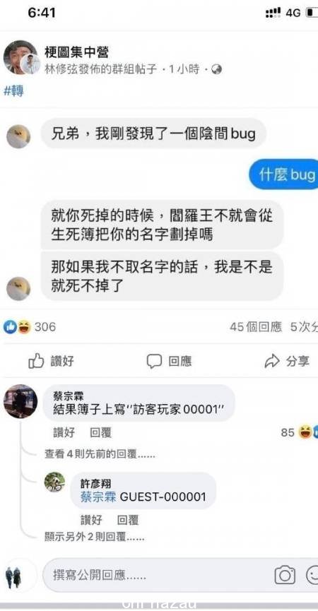This screenshot has height=611, width=318.
Task: Open the like and haha reactions beside 306
Action: pos(17,326)
